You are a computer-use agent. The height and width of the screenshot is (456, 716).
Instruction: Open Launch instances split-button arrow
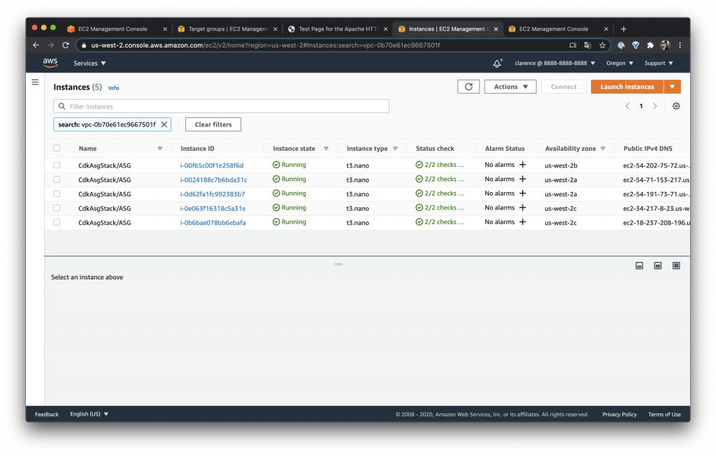pyautogui.click(x=672, y=87)
